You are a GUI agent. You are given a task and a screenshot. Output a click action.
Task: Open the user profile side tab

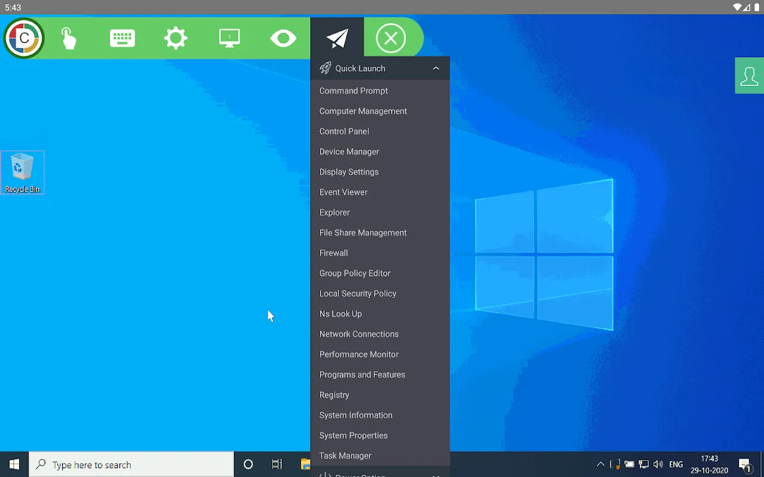pyautogui.click(x=749, y=76)
